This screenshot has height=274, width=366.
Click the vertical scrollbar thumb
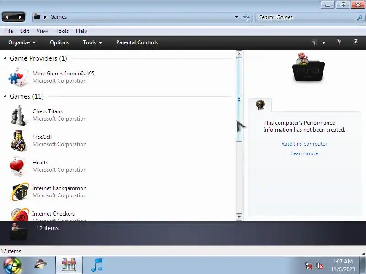[239, 100]
